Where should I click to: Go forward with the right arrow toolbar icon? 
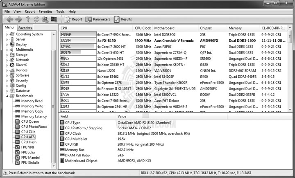point(18,19)
